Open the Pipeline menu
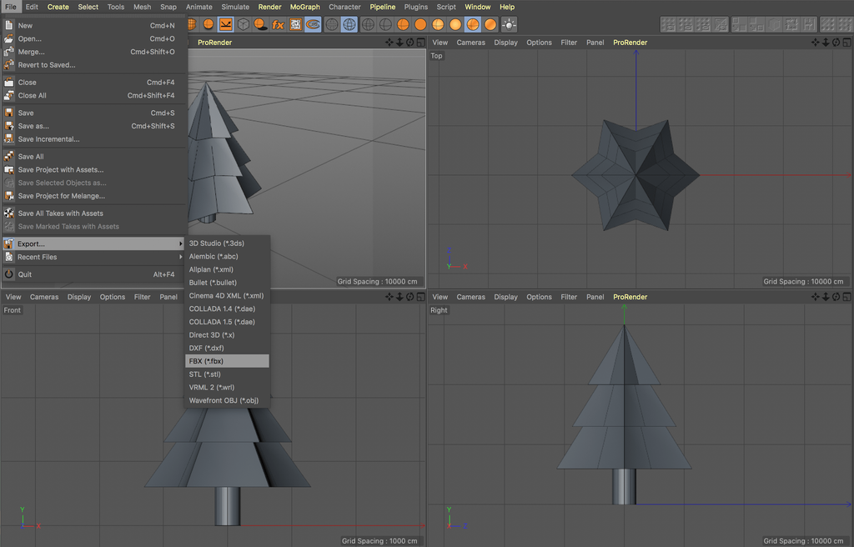This screenshot has height=547, width=854. (x=382, y=7)
